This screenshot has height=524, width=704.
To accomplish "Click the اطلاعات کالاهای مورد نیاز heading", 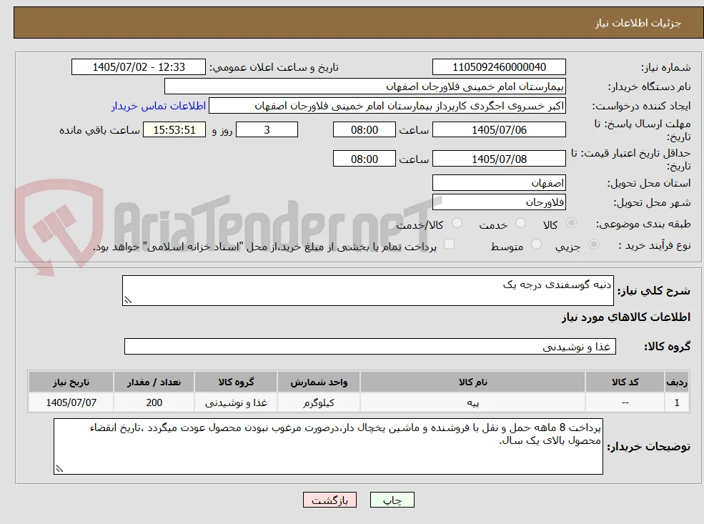I will tap(625, 317).
